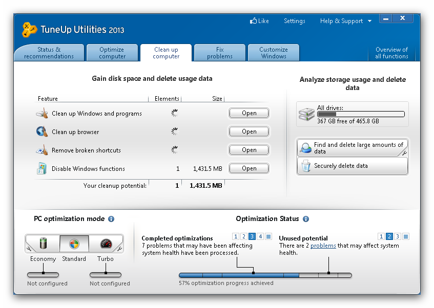Click the Remove broken shortcuts icon

click(42, 150)
